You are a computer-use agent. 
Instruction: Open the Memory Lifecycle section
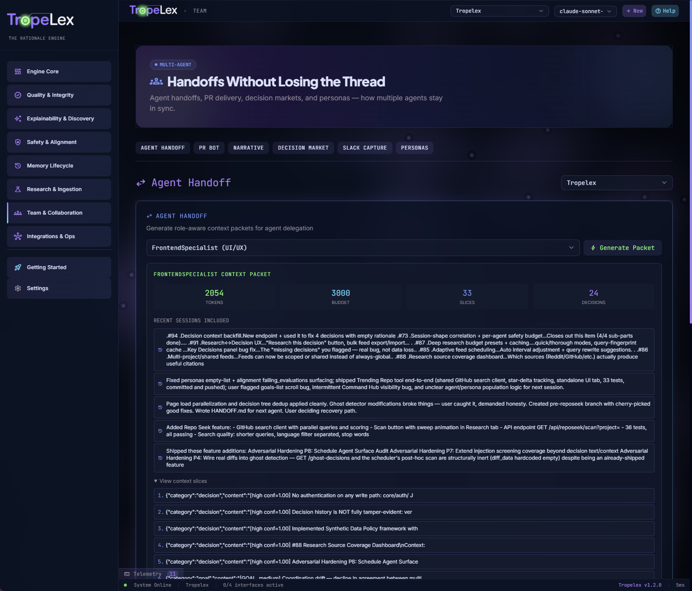(59, 166)
